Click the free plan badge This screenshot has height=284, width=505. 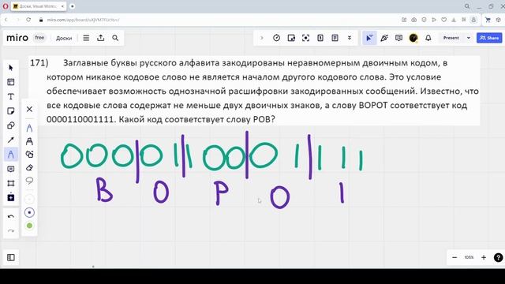coord(39,38)
